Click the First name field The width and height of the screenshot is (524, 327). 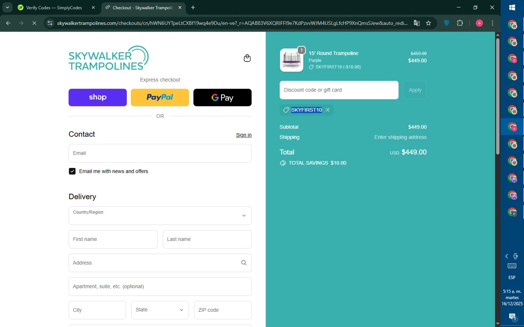pos(113,239)
